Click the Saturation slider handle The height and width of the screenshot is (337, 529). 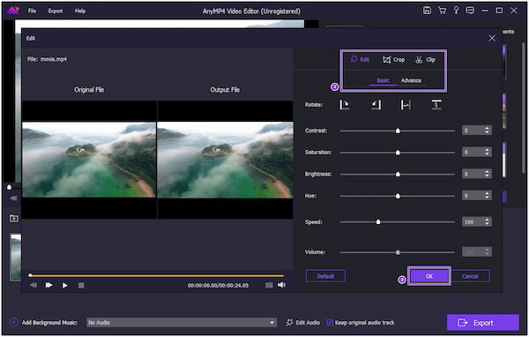[x=398, y=153]
